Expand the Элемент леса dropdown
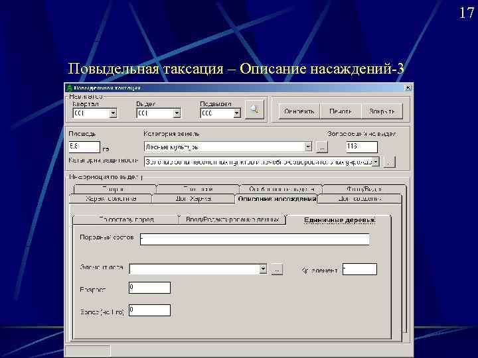This screenshot has width=478, height=358. coord(263,269)
